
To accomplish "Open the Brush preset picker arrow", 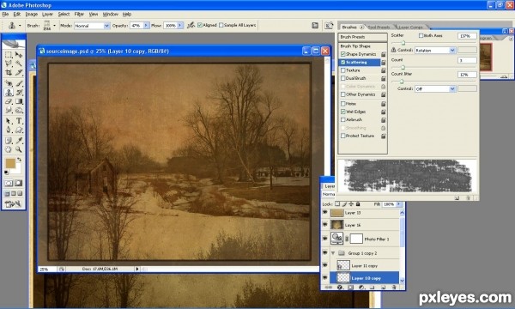I will (55, 25).
